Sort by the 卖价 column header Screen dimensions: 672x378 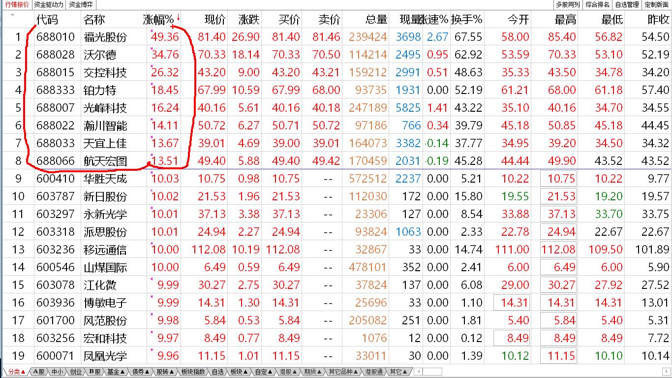click(329, 20)
